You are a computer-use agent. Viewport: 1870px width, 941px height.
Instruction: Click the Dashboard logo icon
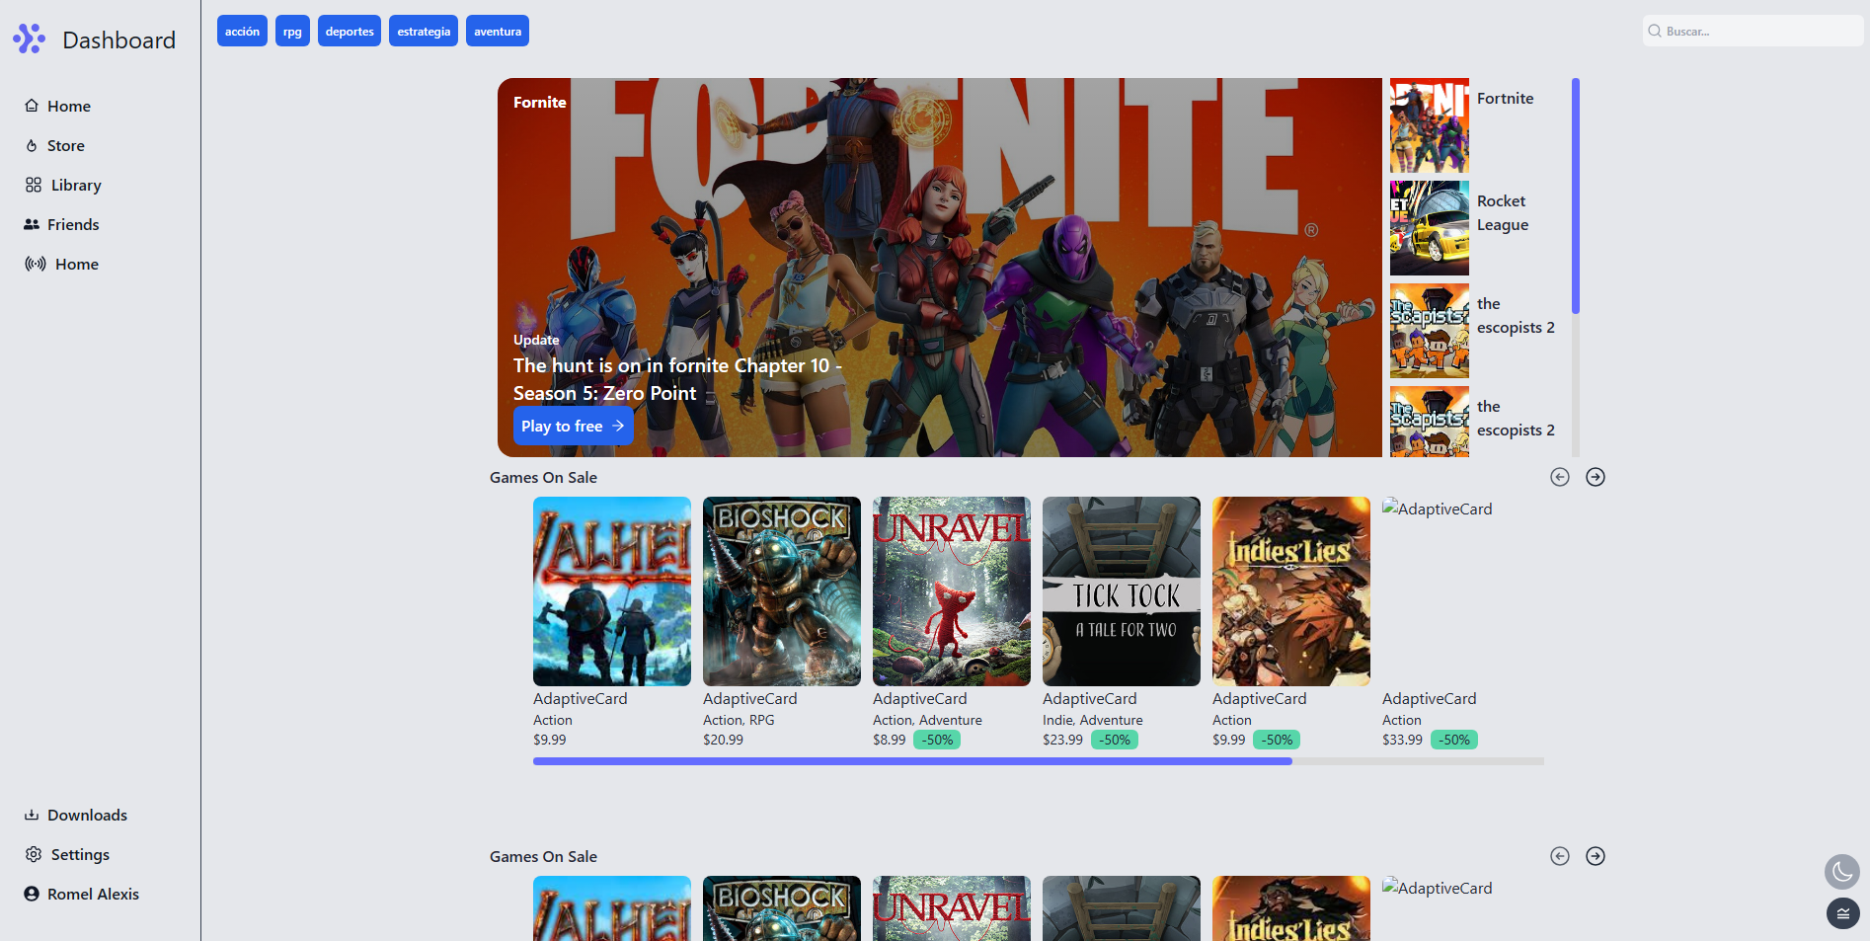pos(30,39)
